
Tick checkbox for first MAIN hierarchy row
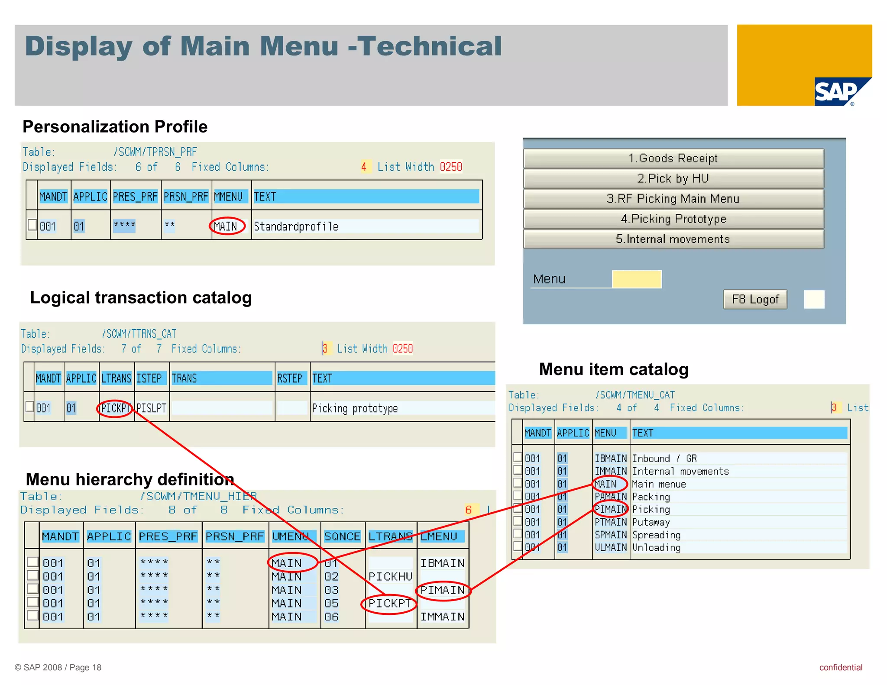click(x=33, y=562)
